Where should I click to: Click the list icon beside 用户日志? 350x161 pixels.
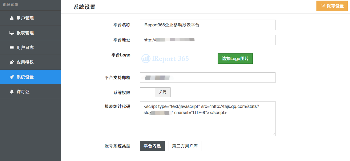click(x=12, y=48)
